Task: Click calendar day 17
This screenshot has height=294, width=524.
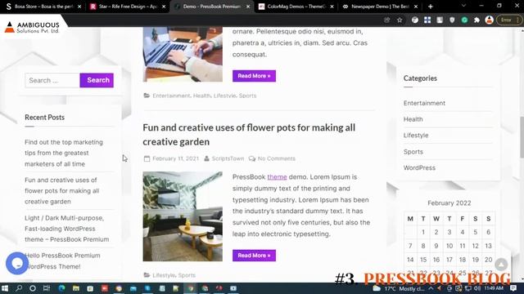Action: (x=449, y=260)
